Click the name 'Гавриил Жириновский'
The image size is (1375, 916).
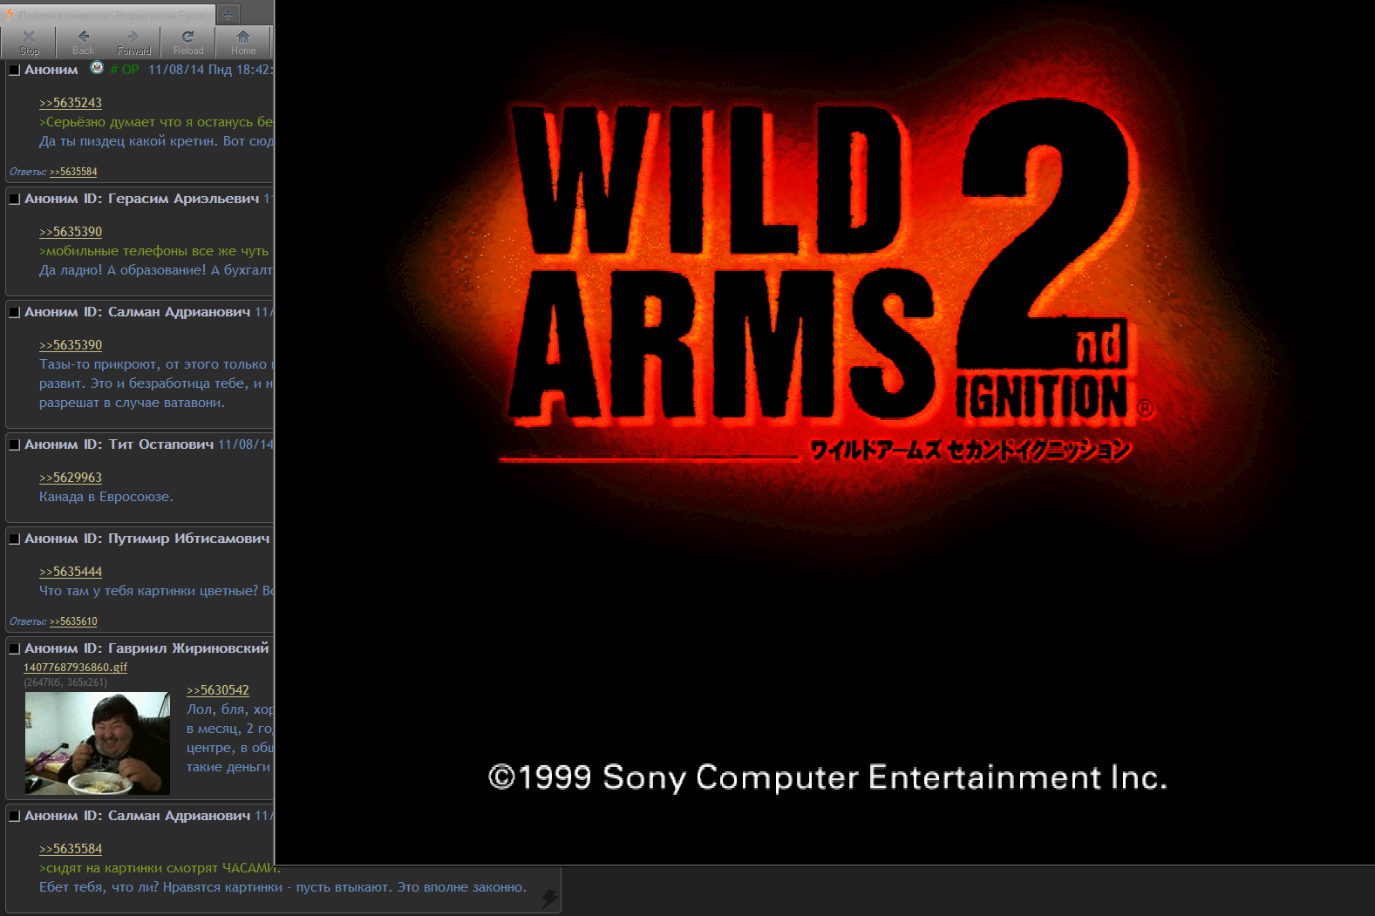[188, 648]
